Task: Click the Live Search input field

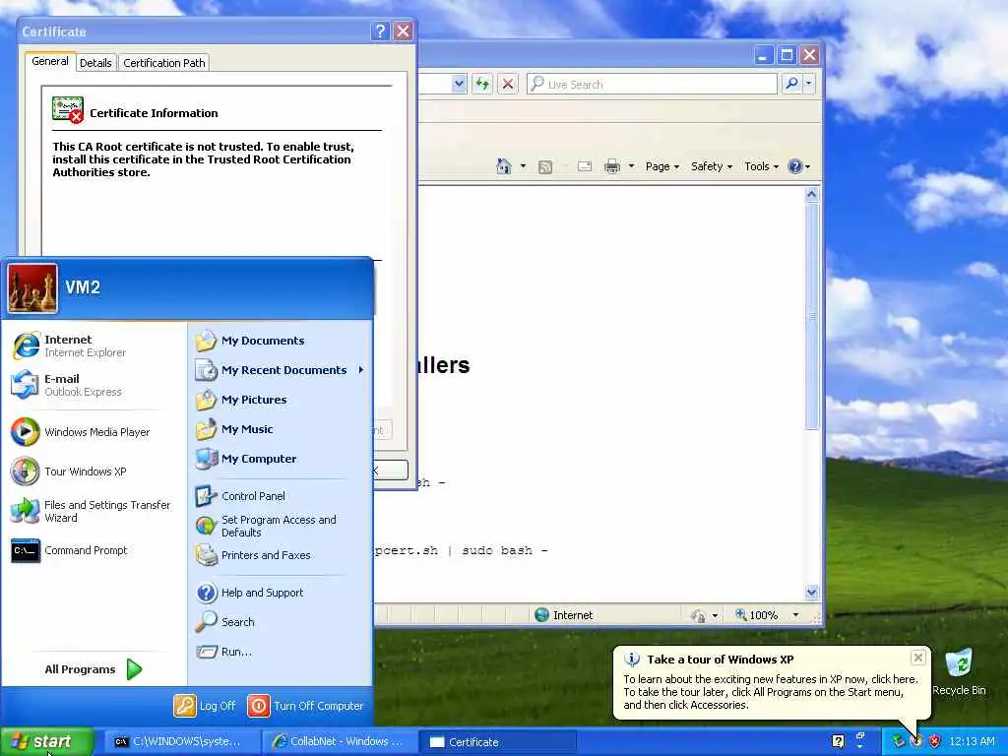Action: point(652,85)
